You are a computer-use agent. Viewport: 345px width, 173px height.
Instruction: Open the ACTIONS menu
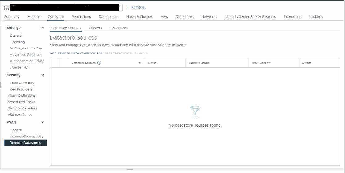[x=136, y=7]
